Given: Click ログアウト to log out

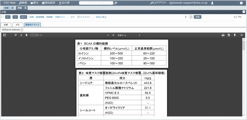Looking at the screenshot, I should (158, 3).
